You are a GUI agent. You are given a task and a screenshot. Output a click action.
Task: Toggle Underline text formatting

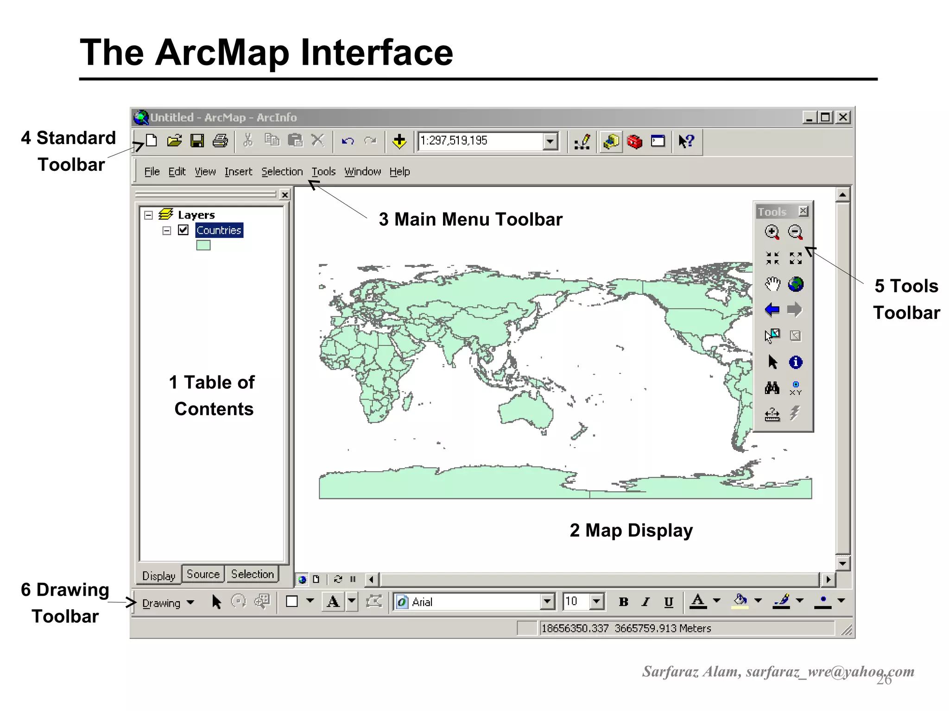click(x=668, y=602)
